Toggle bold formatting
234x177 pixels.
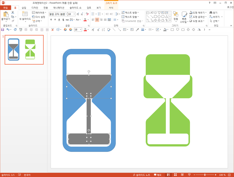pos(51,20)
